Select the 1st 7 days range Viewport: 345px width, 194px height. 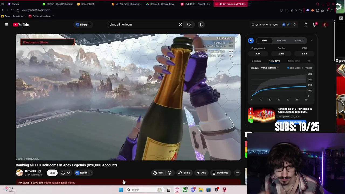(x=274, y=61)
